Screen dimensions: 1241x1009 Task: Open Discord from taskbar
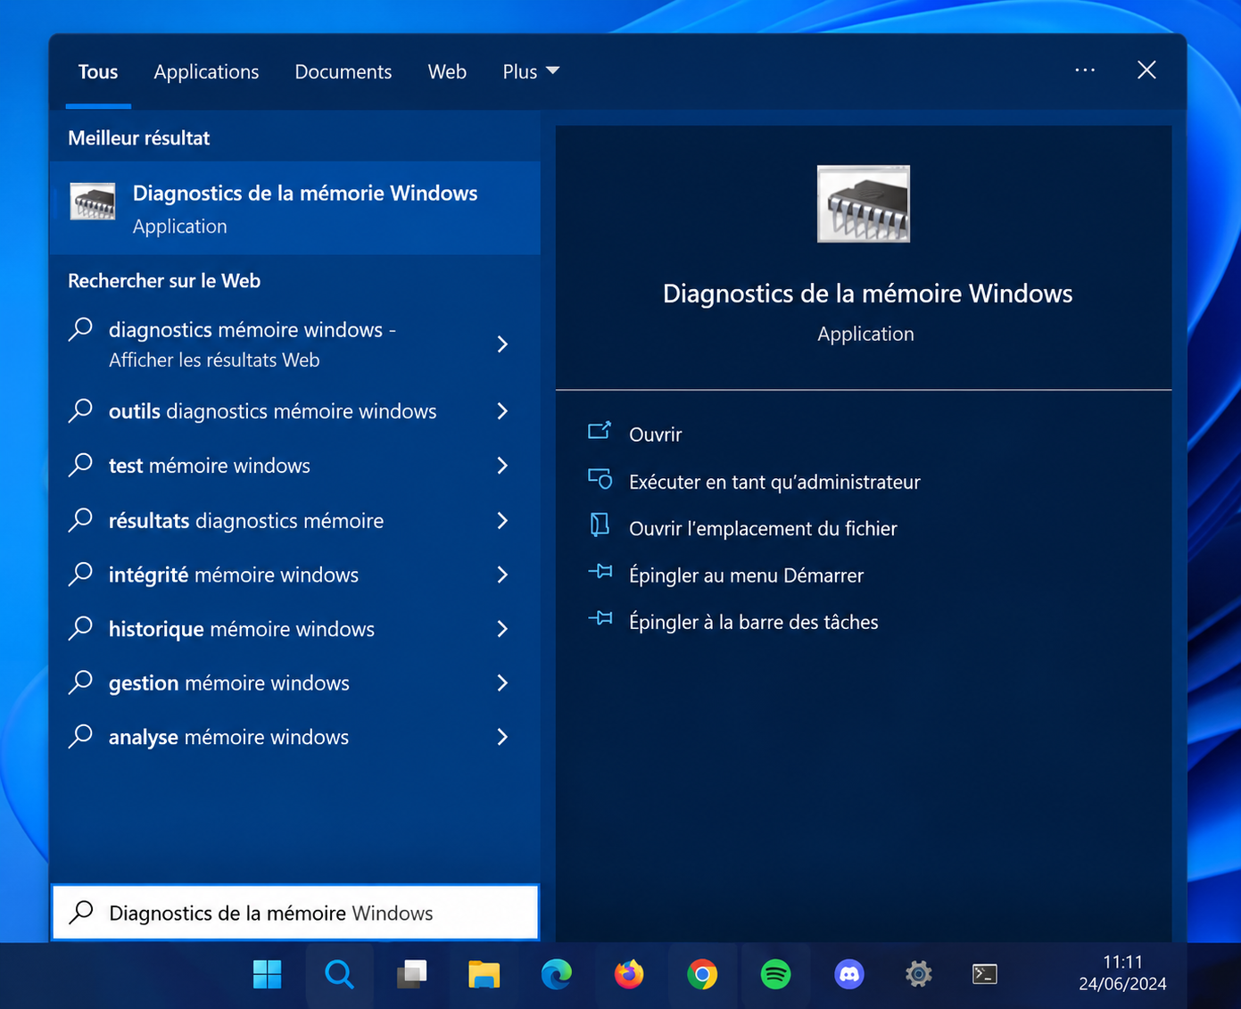pyautogui.click(x=848, y=974)
